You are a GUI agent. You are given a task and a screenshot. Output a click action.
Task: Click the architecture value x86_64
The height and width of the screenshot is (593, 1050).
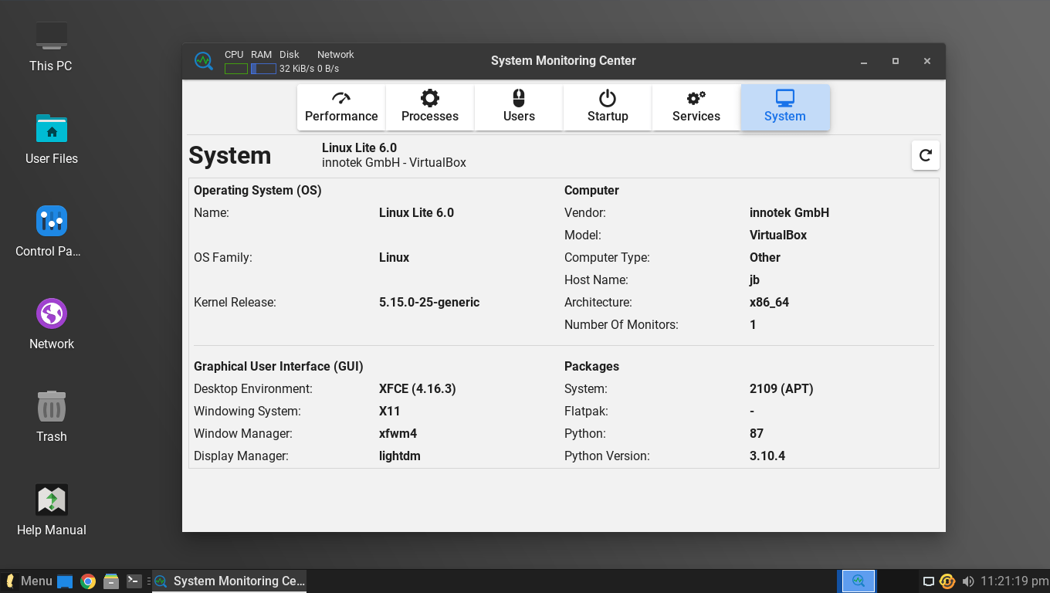769,302
